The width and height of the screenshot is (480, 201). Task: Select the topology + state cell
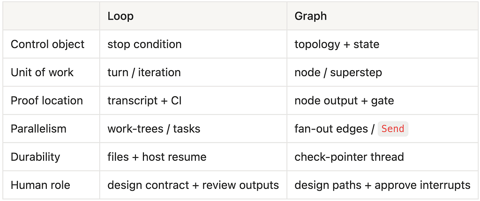tap(382, 44)
